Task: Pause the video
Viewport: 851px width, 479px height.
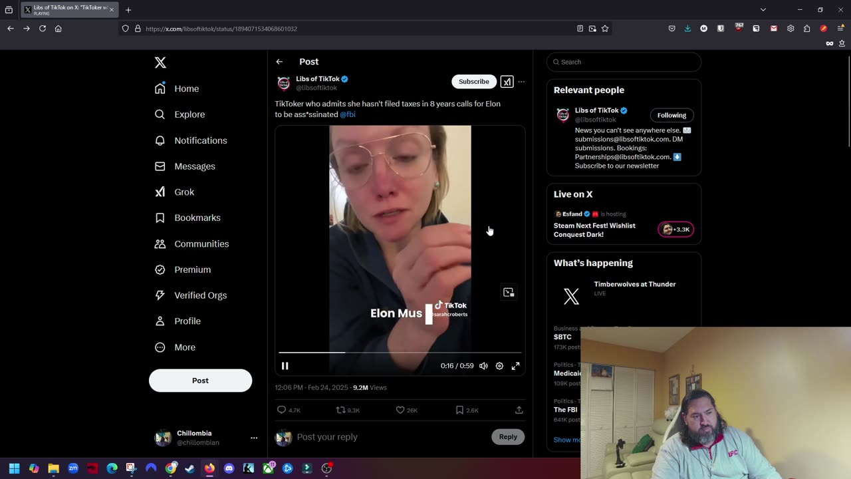Action: pos(285,366)
